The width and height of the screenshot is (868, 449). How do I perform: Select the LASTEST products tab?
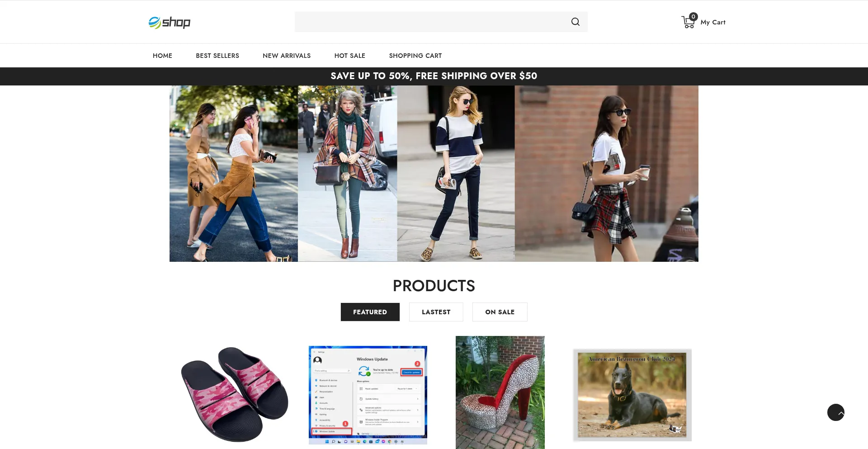pos(436,312)
